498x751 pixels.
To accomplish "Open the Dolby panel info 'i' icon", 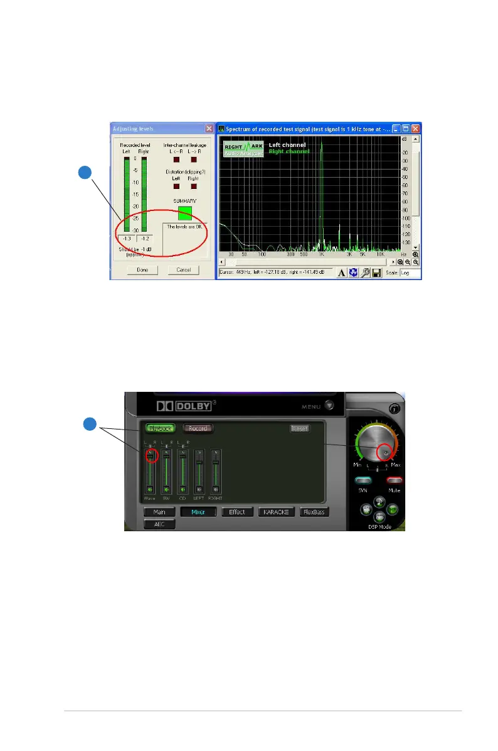I will pyautogui.click(x=394, y=409).
